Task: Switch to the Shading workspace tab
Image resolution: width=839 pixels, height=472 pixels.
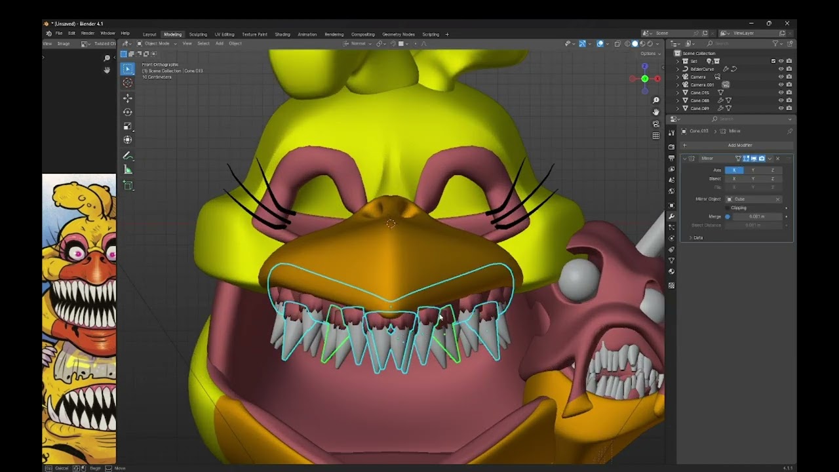Action: point(283,34)
